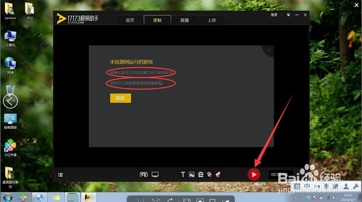
Task: Open the 直播 tab
Action: 185,20
